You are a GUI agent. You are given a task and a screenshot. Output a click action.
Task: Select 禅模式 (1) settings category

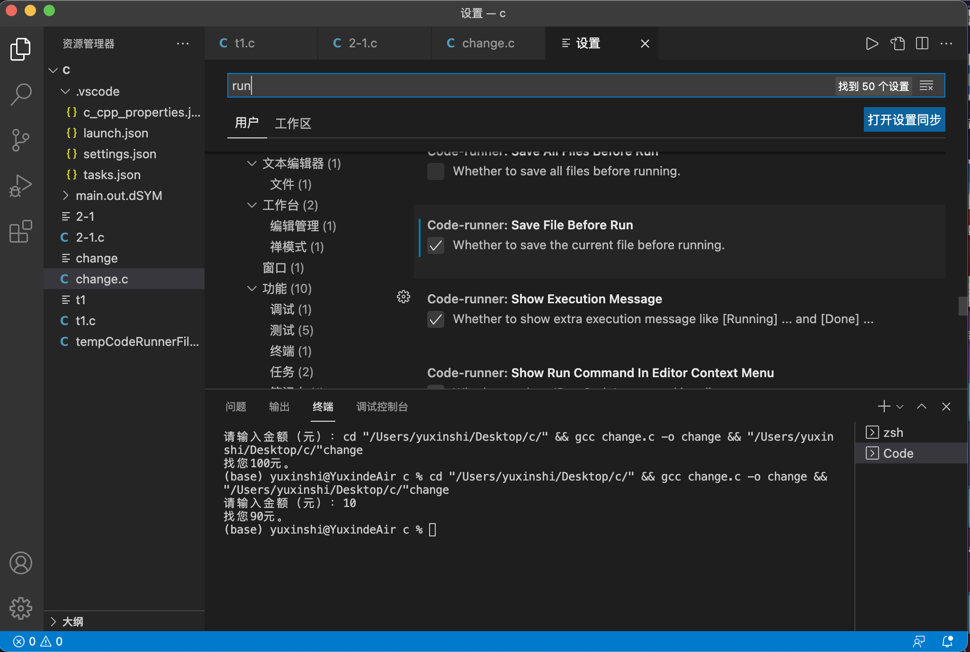pyautogui.click(x=296, y=247)
